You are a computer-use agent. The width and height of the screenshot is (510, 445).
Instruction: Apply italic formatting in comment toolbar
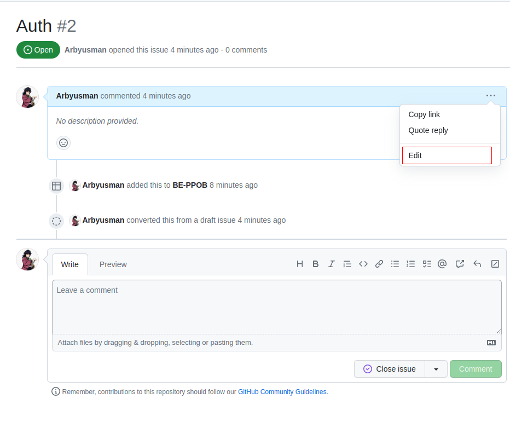point(331,264)
